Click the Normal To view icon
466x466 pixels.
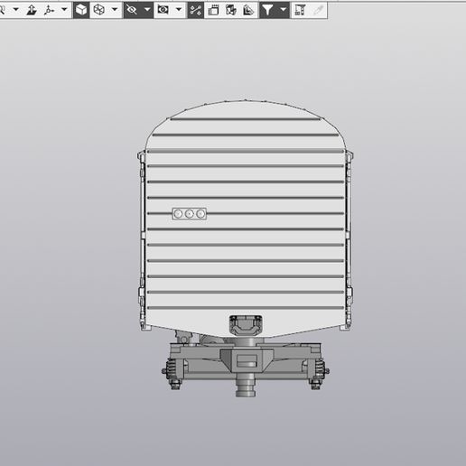(x=32, y=10)
